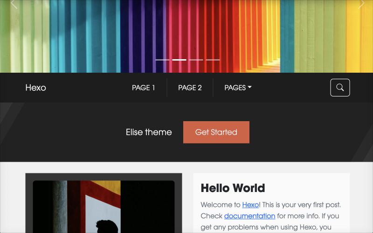Image resolution: width=373 pixels, height=233 pixels.
Task: Click the next slide arrow on the carousel
Action: point(361,5)
